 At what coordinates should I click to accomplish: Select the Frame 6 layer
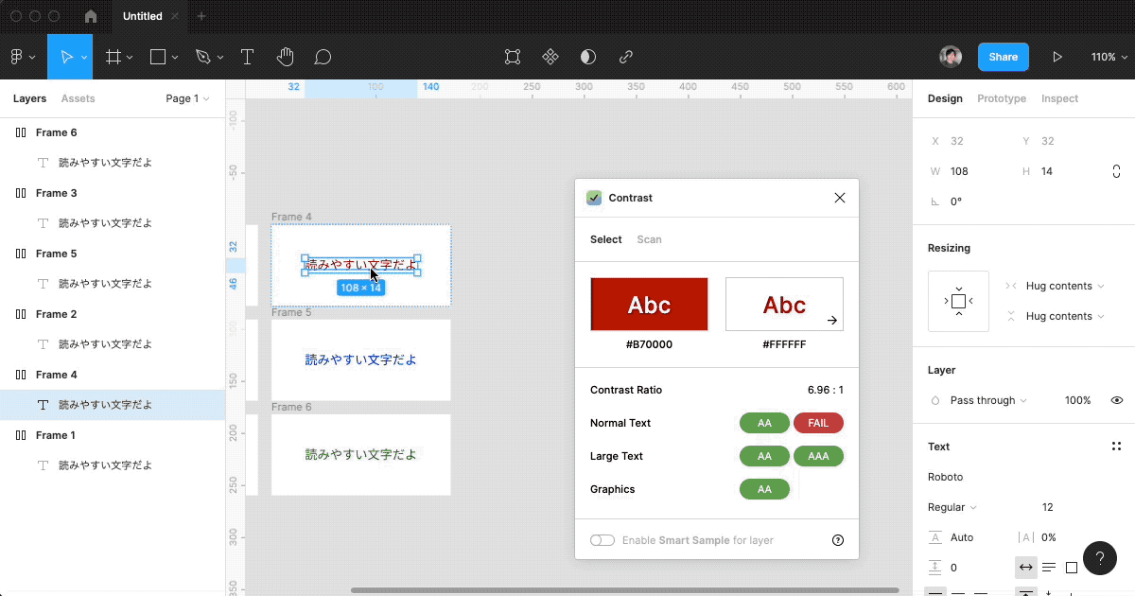pos(57,132)
